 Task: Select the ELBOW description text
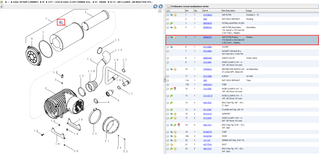click(x=225, y=76)
